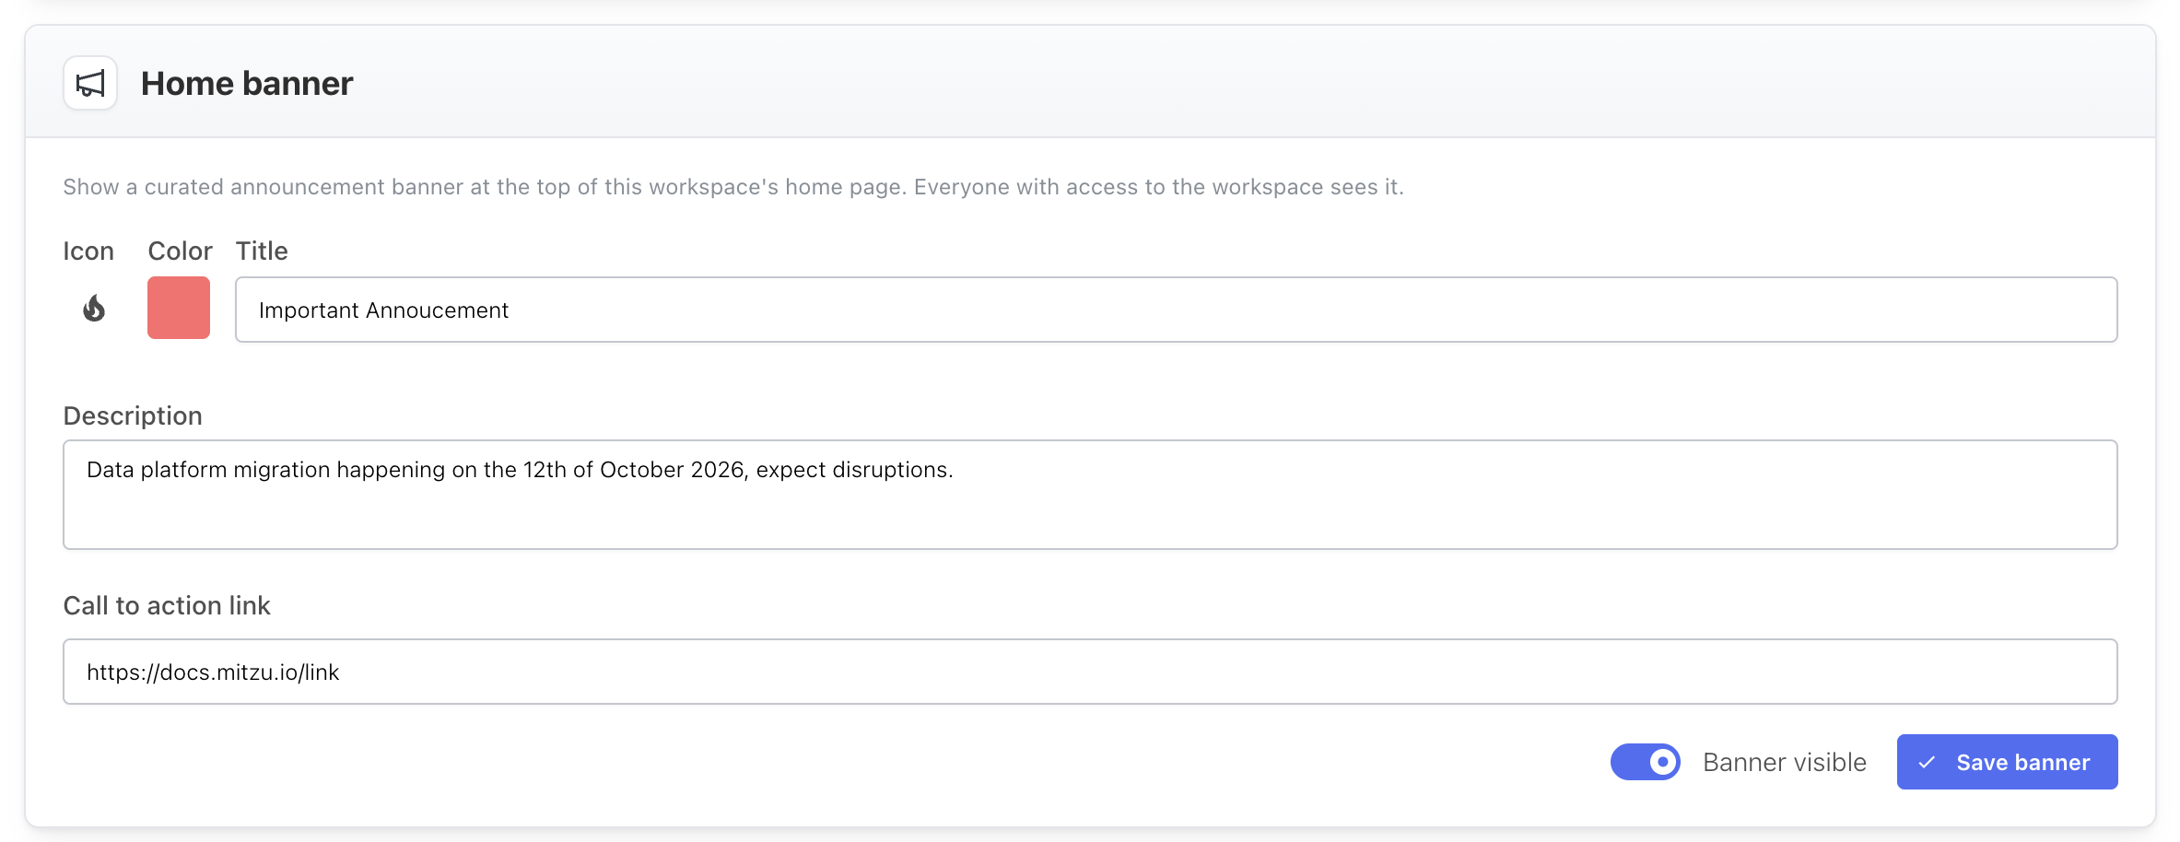The image size is (2180, 842).
Task: Click the Call to action link label
Action: pyautogui.click(x=167, y=605)
